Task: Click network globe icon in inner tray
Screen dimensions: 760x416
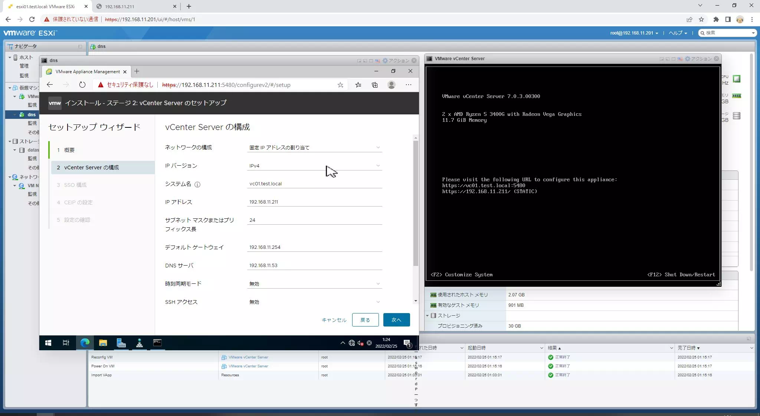Action: (x=352, y=343)
